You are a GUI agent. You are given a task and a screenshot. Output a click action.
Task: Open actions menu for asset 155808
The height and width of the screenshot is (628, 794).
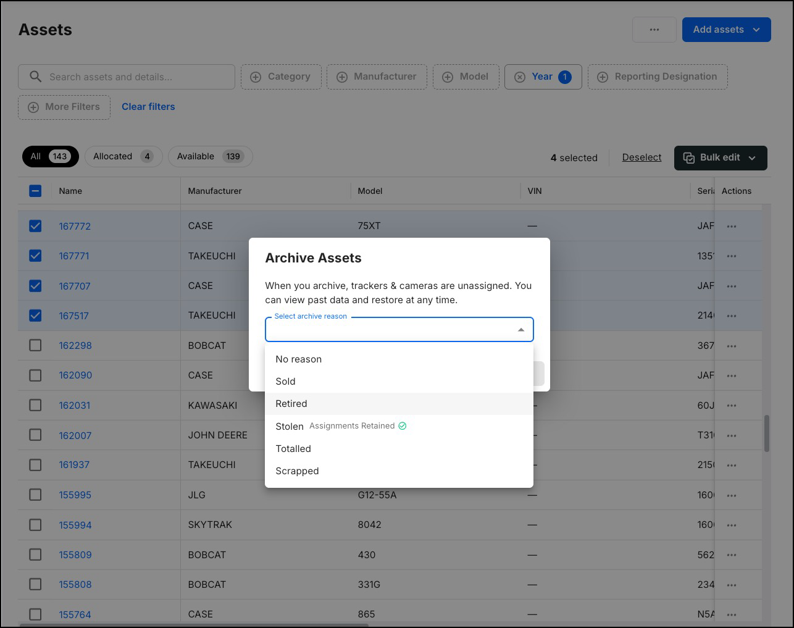(x=732, y=585)
